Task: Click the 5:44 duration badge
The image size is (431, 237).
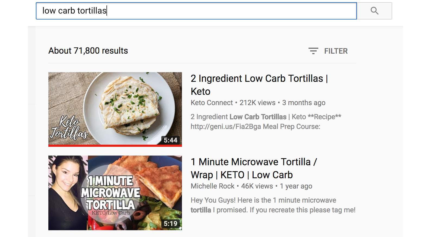Action: (171, 140)
